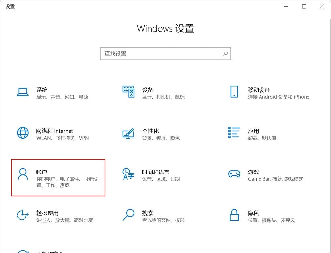The height and width of the screenshot is (253, 331).
Task: Open the 隐私 padlock icon
Action: (234, 215)
